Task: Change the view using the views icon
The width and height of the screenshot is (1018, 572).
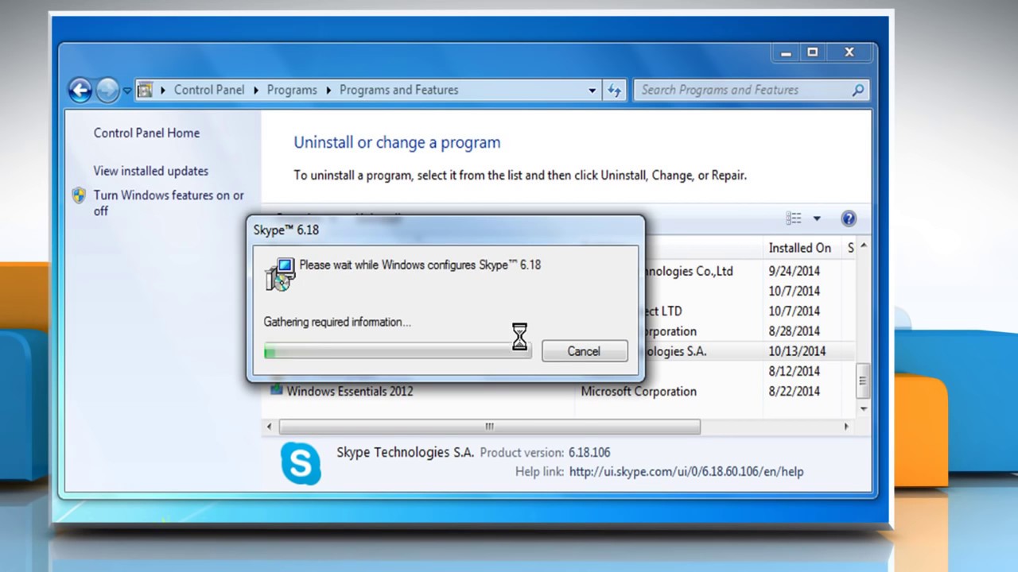Action: pos(794,218)
